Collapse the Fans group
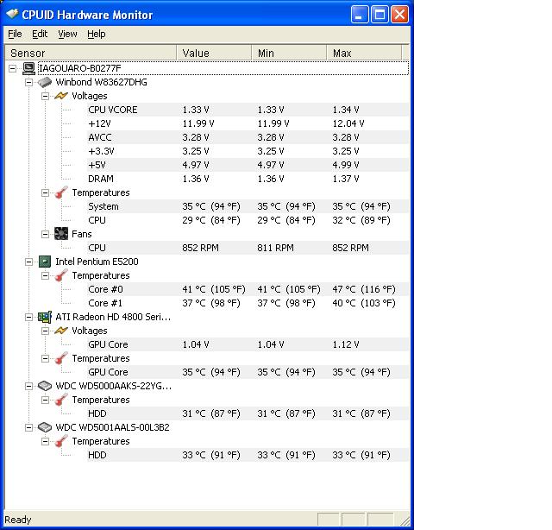This screenshot has height=530, width=552. 45,234
